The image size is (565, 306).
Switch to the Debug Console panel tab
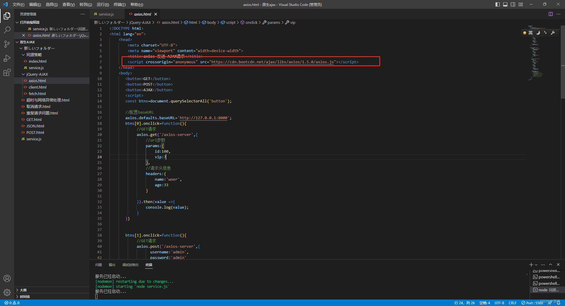130,265
